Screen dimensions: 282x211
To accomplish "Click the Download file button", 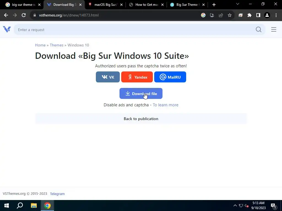I will coord(141,93).
